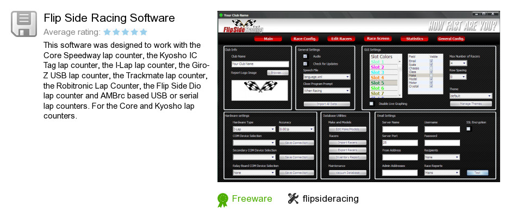Click the Browse... logo button
This screenshot has height=224, width=511.
pos(278,73)
